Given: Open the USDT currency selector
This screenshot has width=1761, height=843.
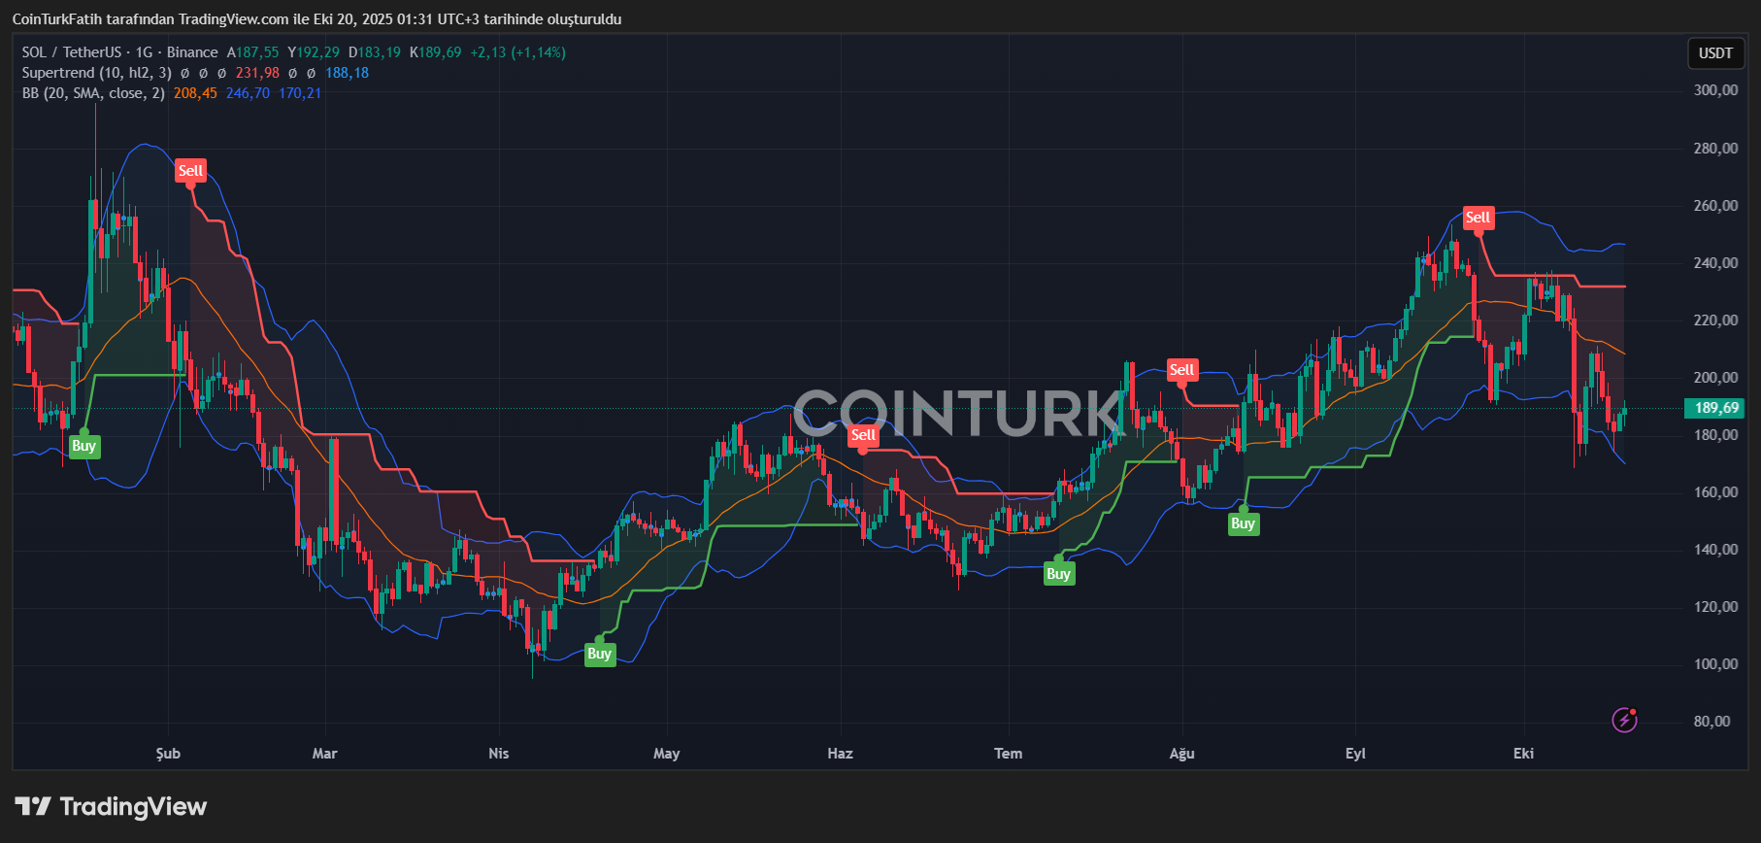Looking at the screenshot, I should (x=1714, y=53).
